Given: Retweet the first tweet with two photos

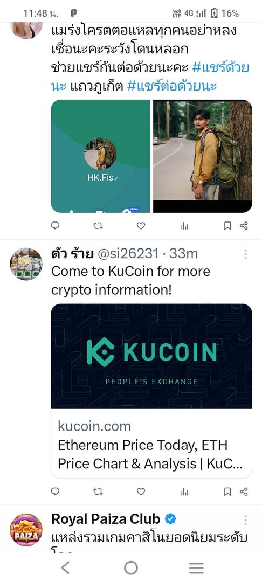Looking at the screenshot, I should coord(98,225).
